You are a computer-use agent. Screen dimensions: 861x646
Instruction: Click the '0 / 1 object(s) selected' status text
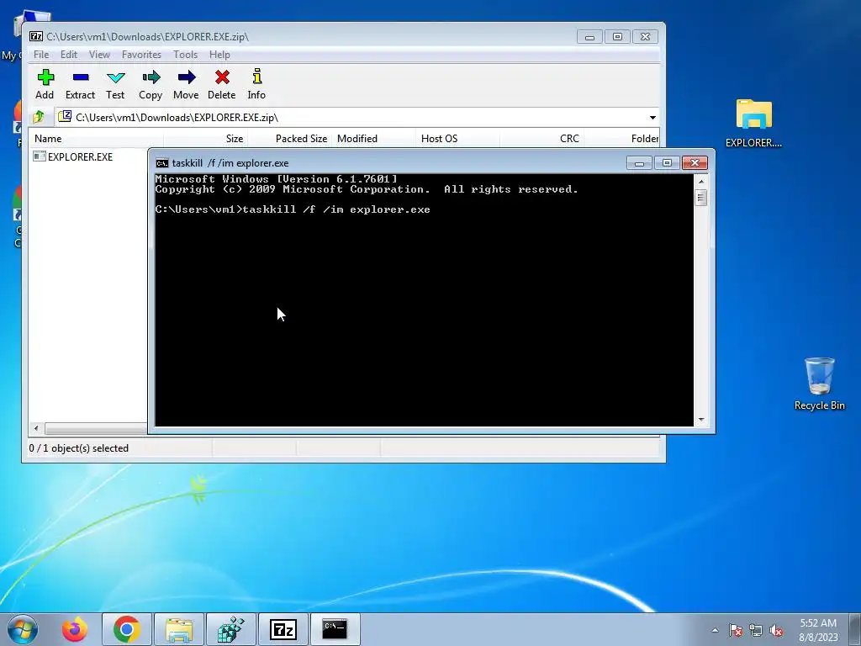(x=78, y=448)
